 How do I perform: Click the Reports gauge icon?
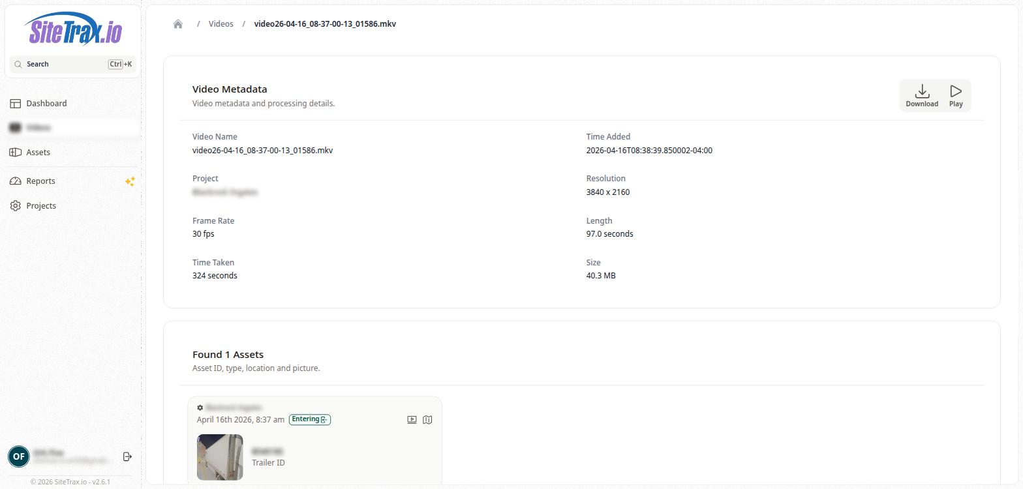[16, 181]
